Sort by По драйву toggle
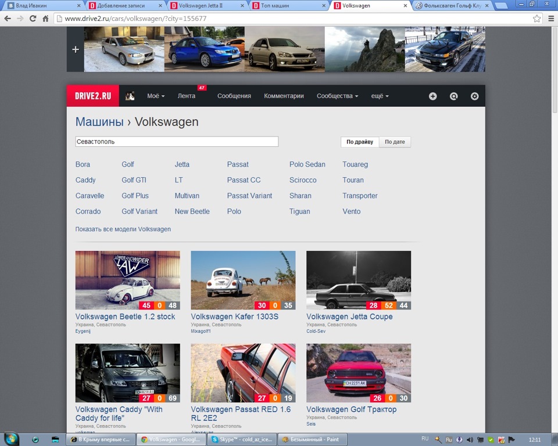Image resolution: width=558 pixels, height=446 pixels. coord(360,142)
